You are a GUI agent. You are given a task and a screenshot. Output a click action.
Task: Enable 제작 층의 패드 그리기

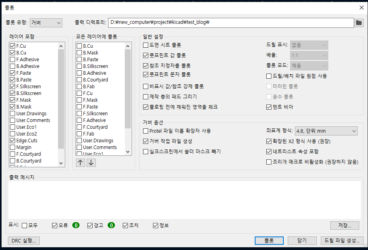(145, 97)
